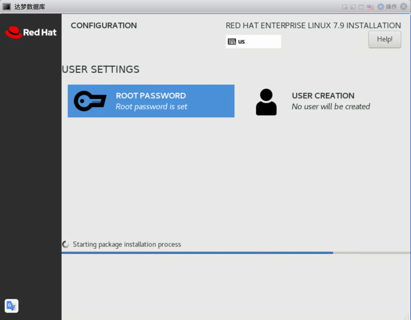Click the us keyboard layout indicator

pyautogui.click(x=253, y=42)
